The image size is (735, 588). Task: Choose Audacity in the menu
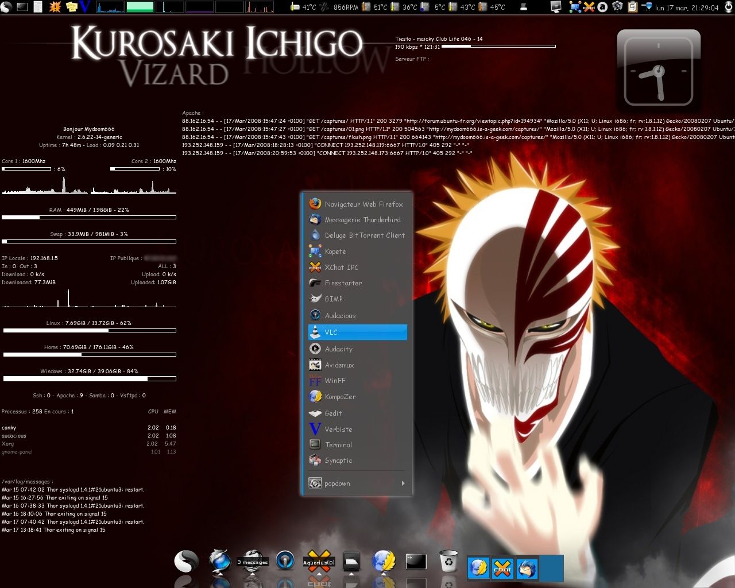point(357,349)
